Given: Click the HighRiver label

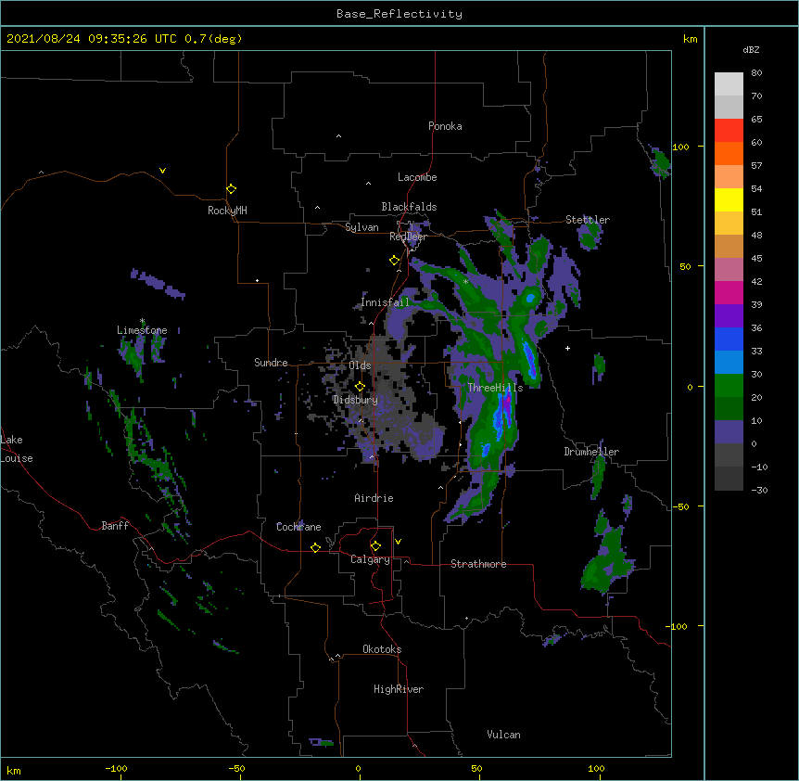Looking at the screenshot, I should (399, 689).
